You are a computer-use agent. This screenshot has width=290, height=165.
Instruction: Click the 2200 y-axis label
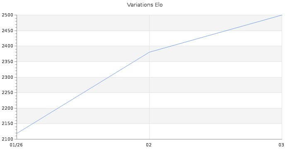(7, 108)
